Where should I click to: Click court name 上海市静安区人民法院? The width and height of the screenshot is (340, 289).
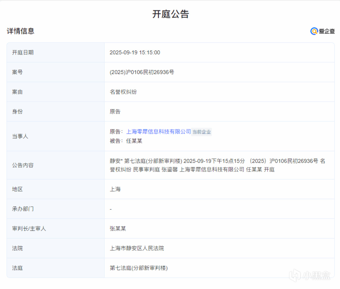point(137,248)
